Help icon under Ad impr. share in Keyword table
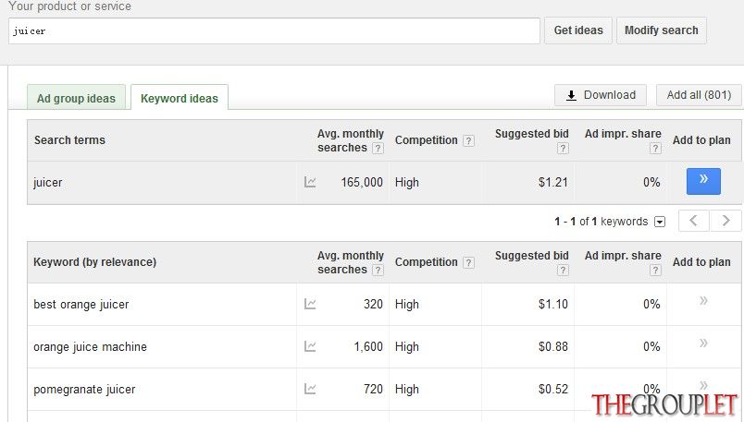The width and height of the screenshot is (744, 422). tap(655, 271)
